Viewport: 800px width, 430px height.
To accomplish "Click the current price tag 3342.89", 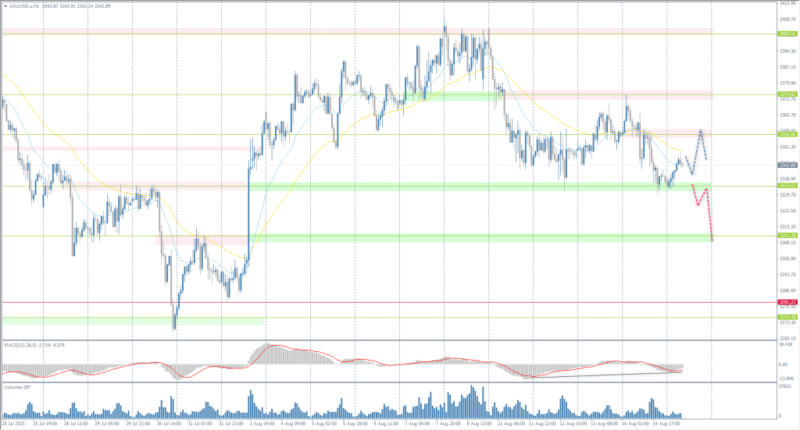I will [x=787, y=165].
